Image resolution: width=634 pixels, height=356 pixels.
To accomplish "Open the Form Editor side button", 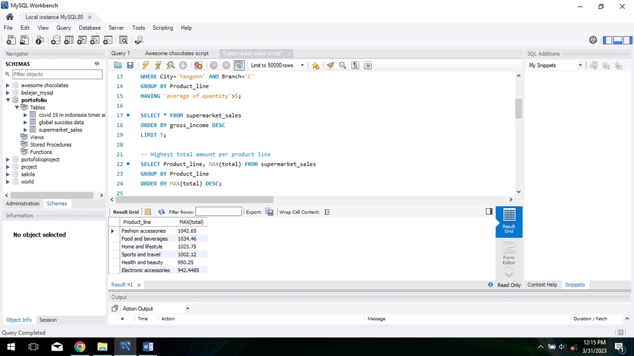I will pos(509,253).
